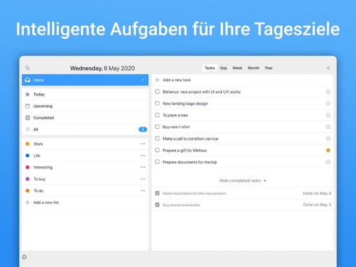Switch to the Month view tab
Screen dimensions: 356x267
pyautogui.click(x=253, y=68)
